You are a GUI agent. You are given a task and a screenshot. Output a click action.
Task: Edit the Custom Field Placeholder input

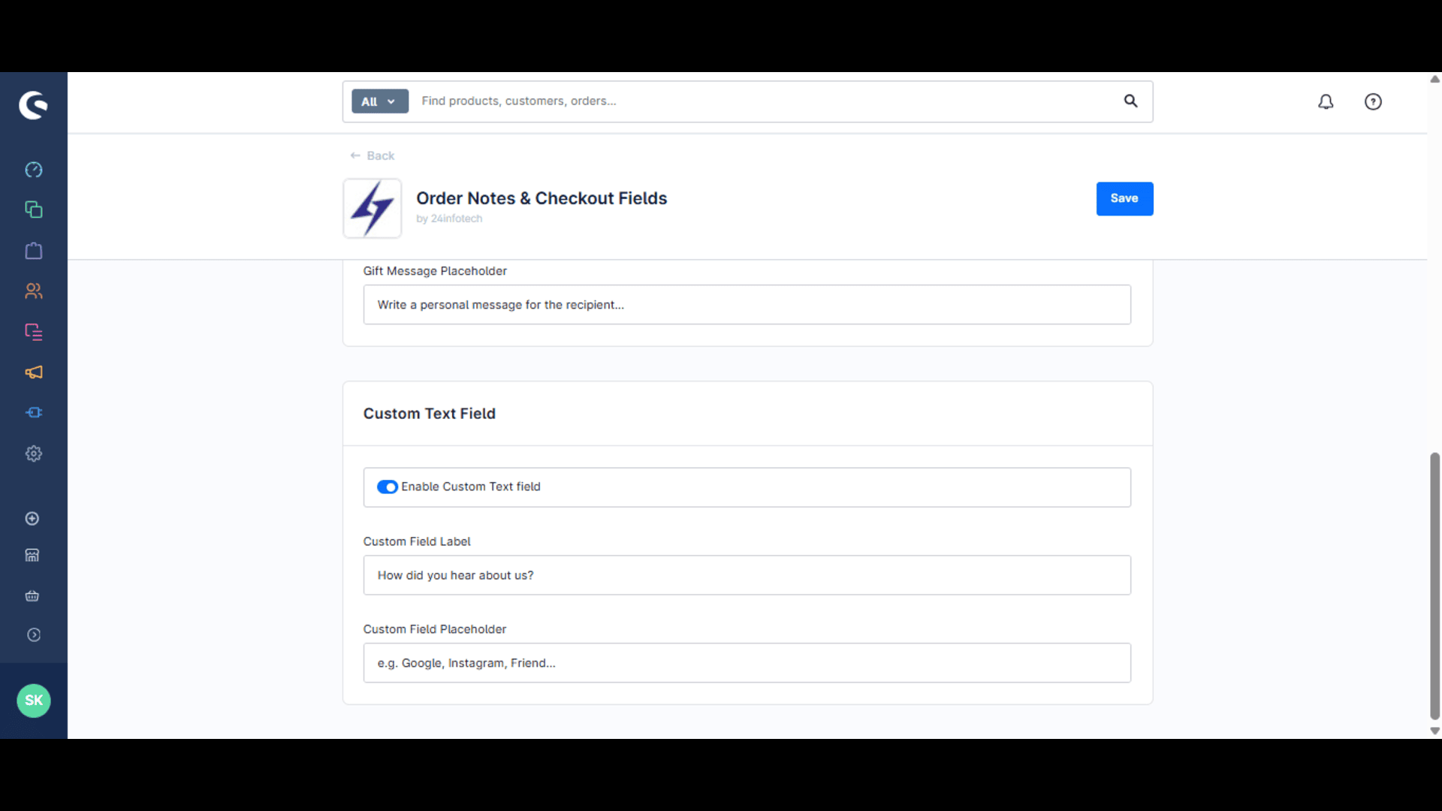(747, 663)
